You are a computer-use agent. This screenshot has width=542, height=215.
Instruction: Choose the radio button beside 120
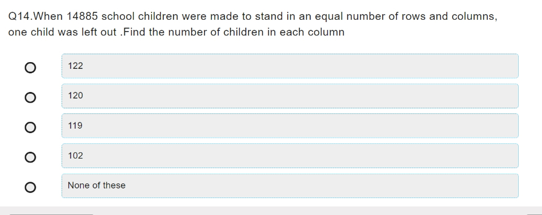click(x=30, y=98)
